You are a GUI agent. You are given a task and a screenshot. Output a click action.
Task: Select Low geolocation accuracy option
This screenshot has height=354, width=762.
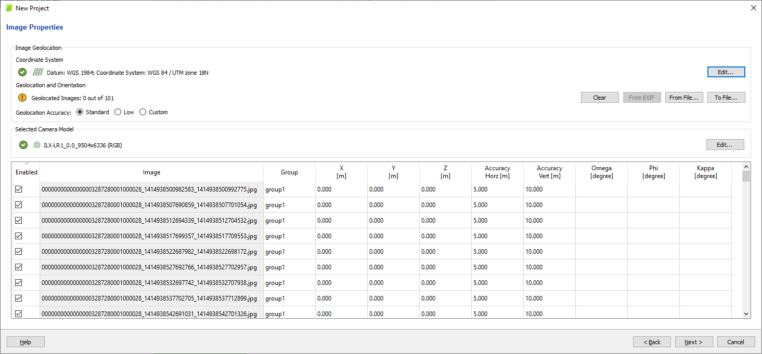tap(118, 112)
